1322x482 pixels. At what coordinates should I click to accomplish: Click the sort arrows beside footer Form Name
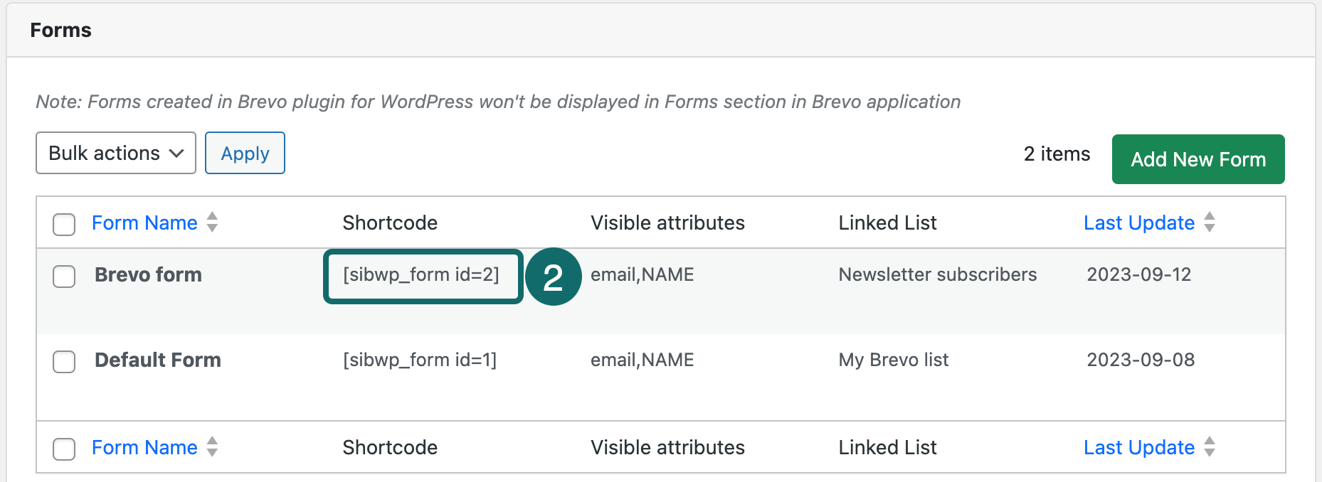(x=212, y=447)
